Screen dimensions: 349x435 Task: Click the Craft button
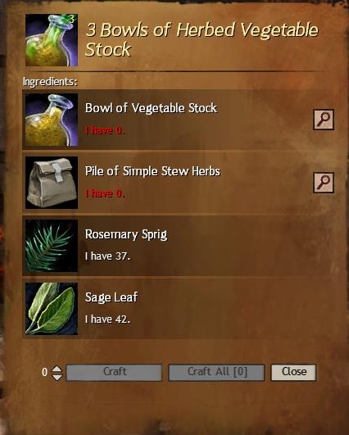pyautogui.click(x=115, y=372)
